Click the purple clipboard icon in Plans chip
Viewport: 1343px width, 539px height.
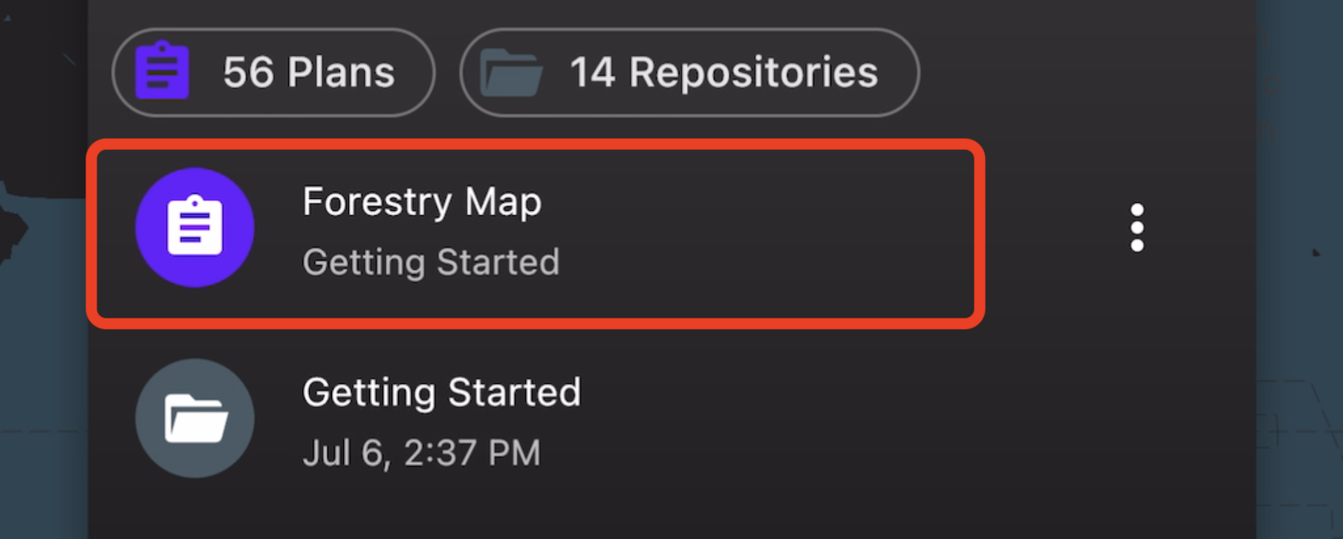pos(162,71)
